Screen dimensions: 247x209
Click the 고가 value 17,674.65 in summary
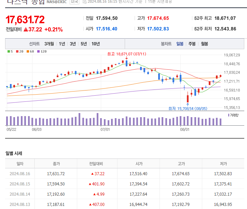pos(158,18)
